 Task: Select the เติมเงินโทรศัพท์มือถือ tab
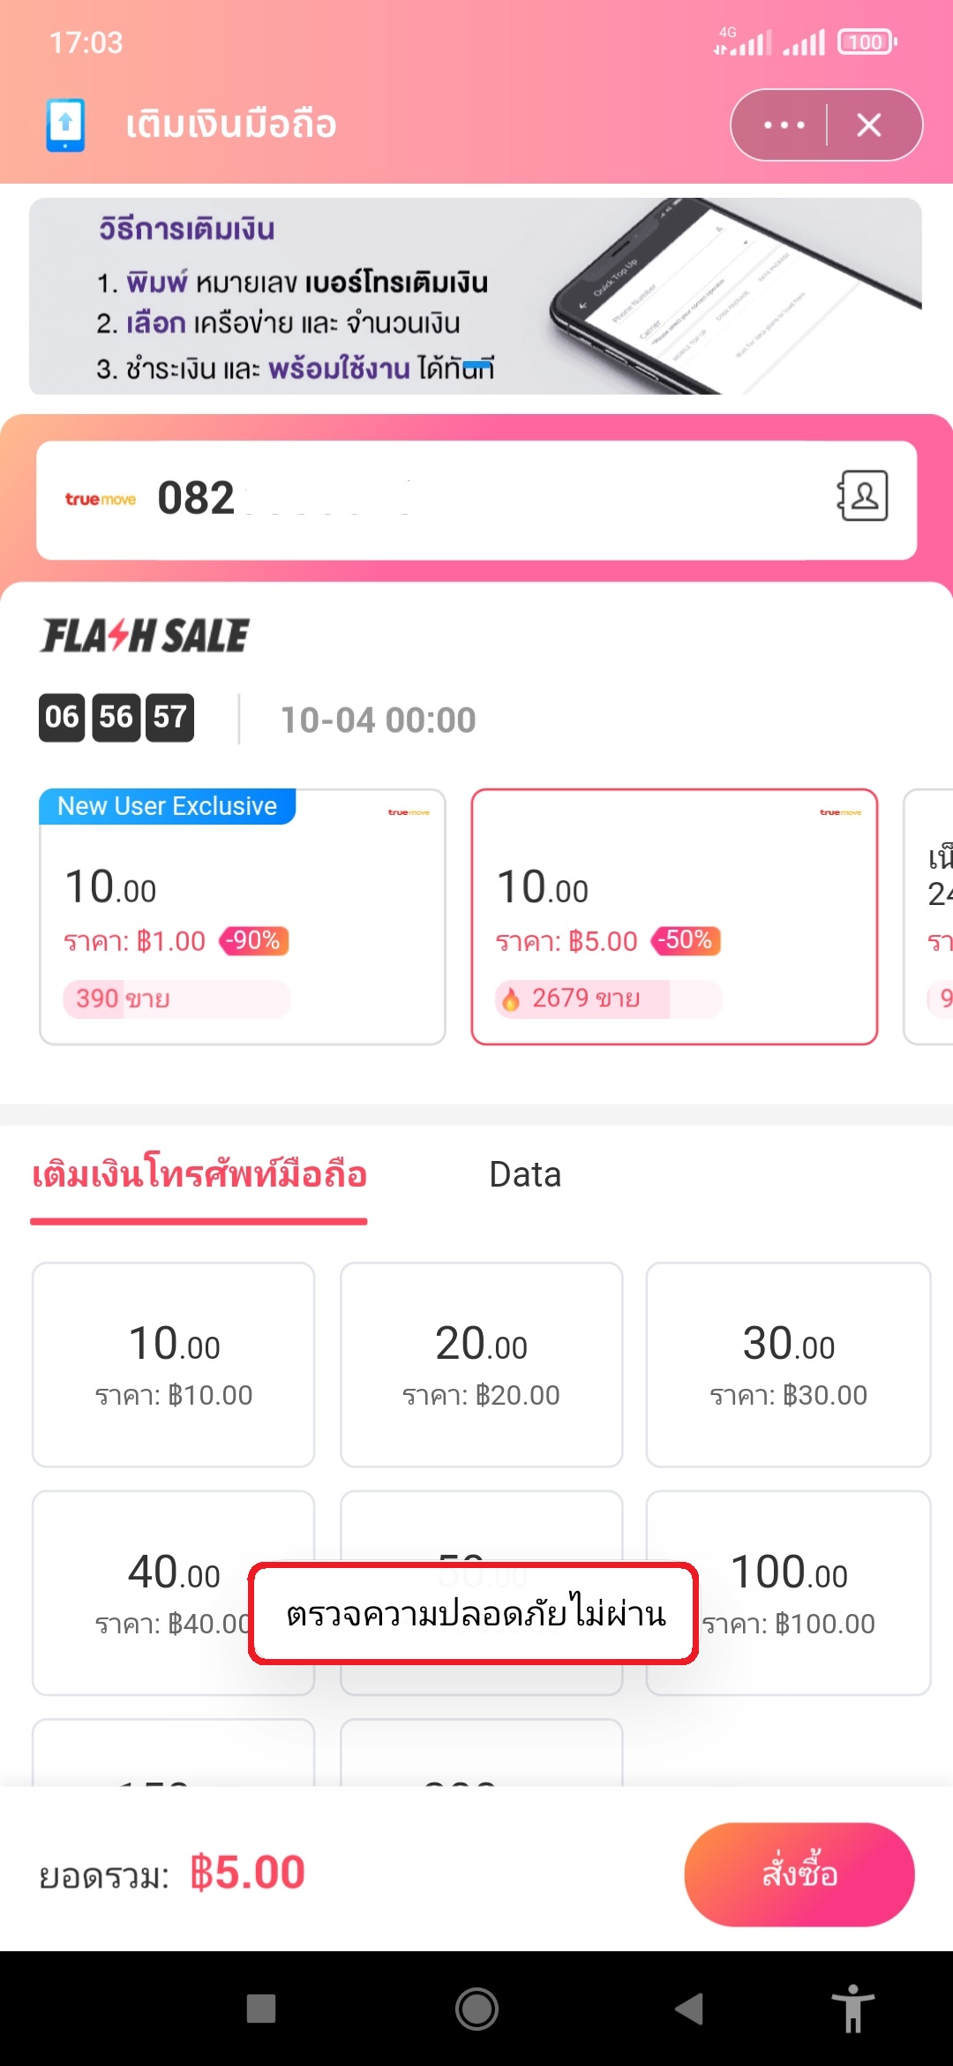click(x=199, y=1175)
